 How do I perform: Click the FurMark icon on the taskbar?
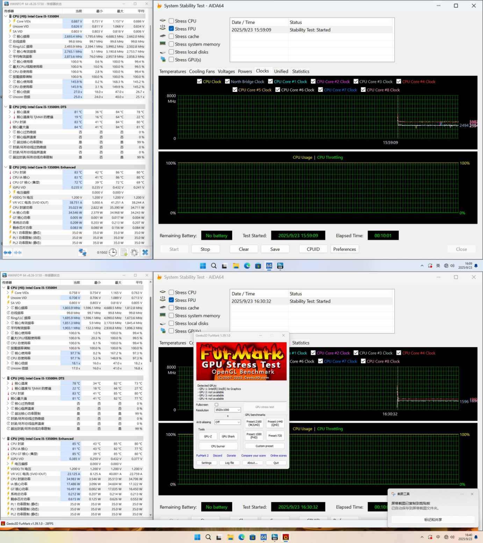click(x=286, y=537)
